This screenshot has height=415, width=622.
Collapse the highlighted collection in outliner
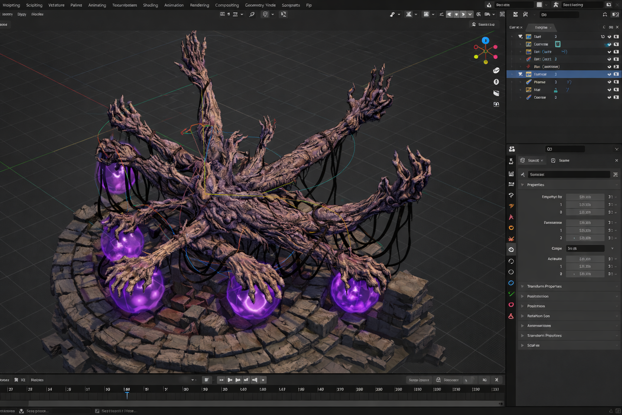pyautogui.click(x=520, y=74)
